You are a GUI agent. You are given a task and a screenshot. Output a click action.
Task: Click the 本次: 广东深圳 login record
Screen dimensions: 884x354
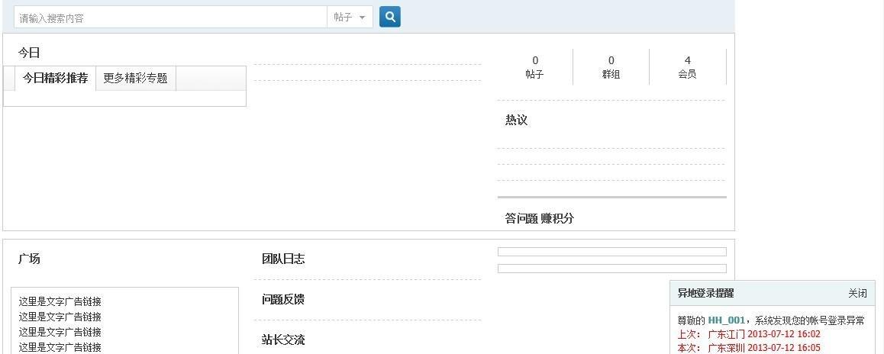coord(749,348)
